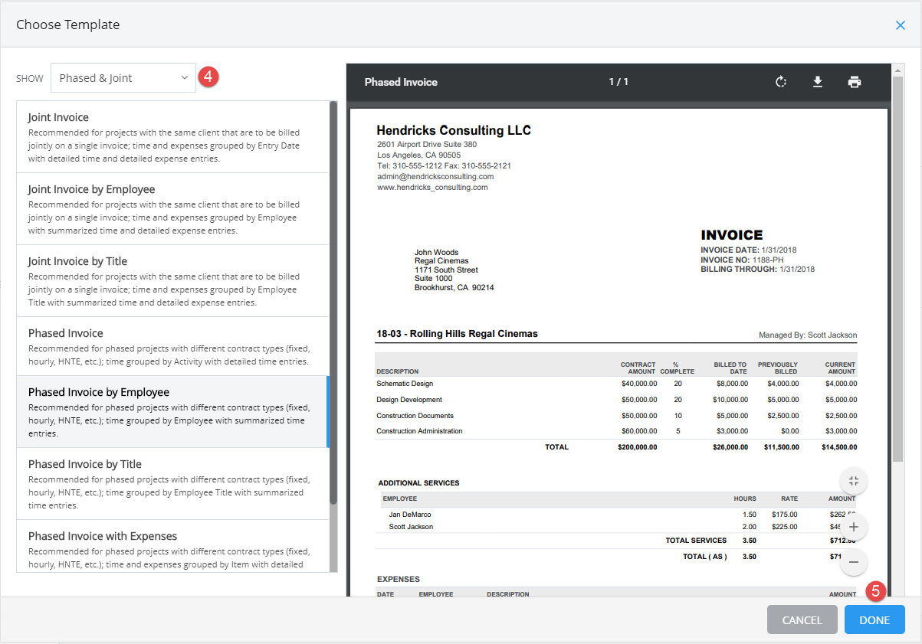Click the fit-to-page icon in preview
Image resolution: width=922 pixels, height=644 pixels.
pyautogui.click(x=854, y=482)
